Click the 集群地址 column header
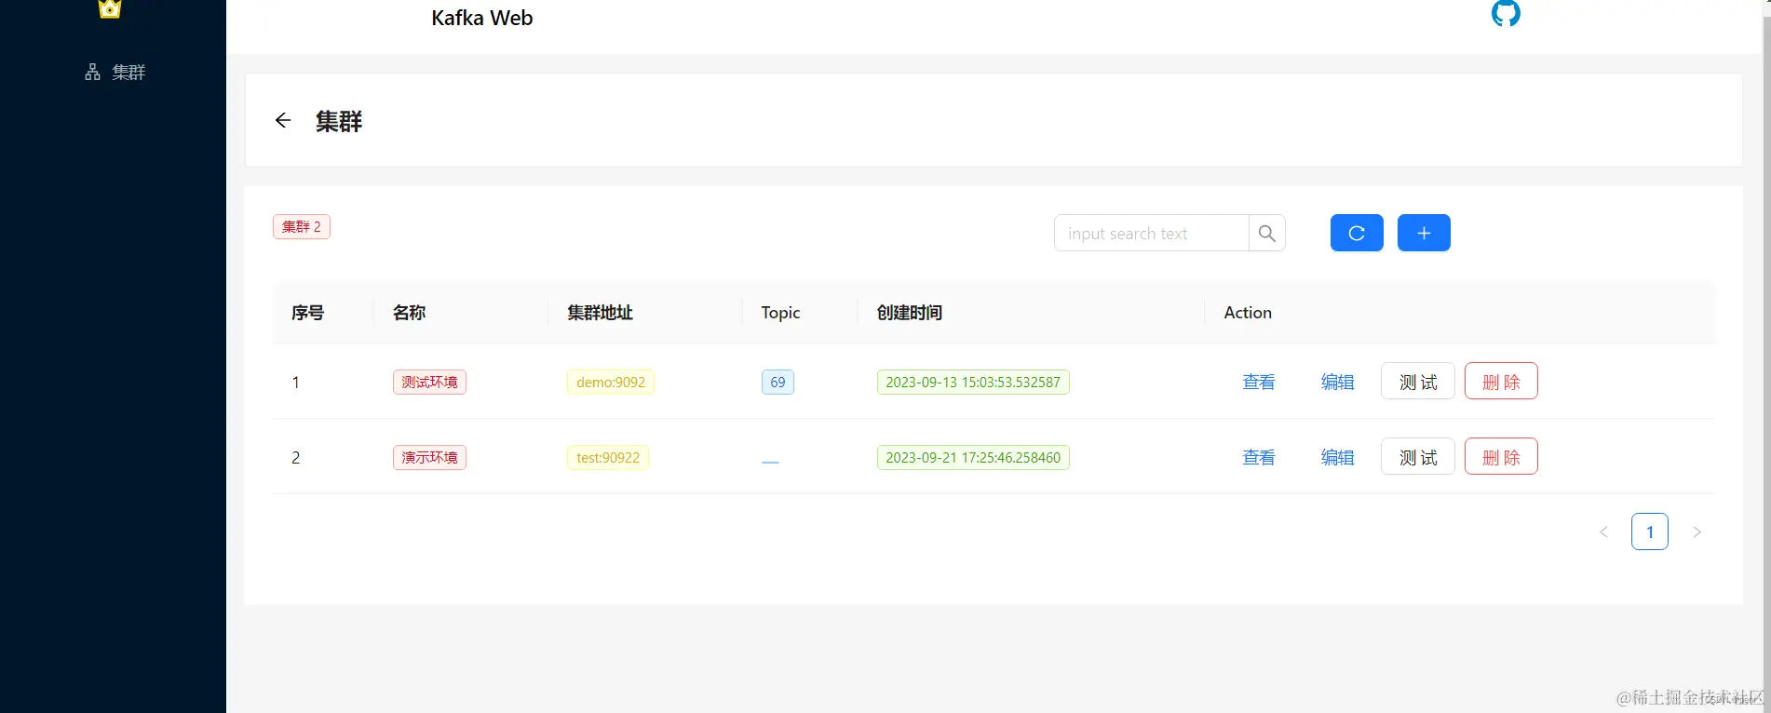This screenshot has width=1771, height=713. pos(601,313)
